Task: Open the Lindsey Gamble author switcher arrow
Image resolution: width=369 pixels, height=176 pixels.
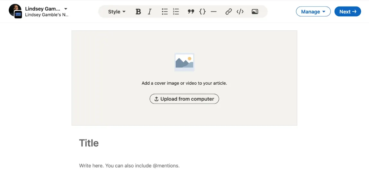Action: pyautogui.click(x=66, y=9)
